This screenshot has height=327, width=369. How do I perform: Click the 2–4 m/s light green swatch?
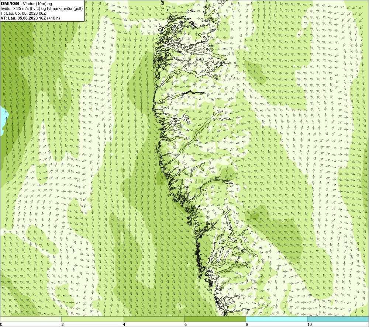click(x=92, y=319)
